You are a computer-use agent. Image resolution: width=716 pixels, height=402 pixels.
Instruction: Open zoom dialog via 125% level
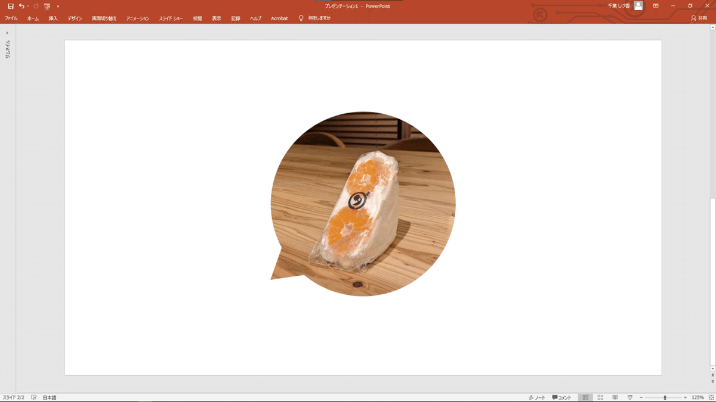point(698,397)
